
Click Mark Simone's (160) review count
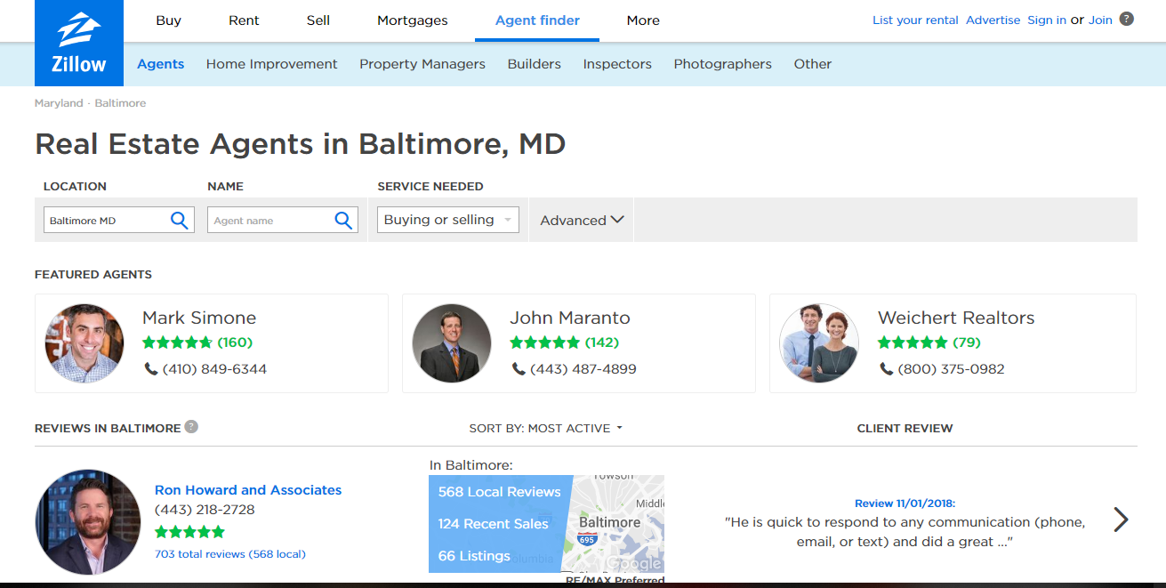click(235, 342)
